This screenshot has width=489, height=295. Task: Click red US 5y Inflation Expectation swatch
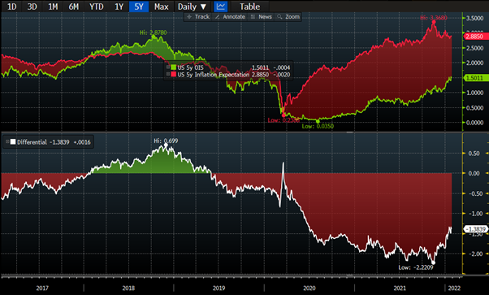(x=173, y=75)
